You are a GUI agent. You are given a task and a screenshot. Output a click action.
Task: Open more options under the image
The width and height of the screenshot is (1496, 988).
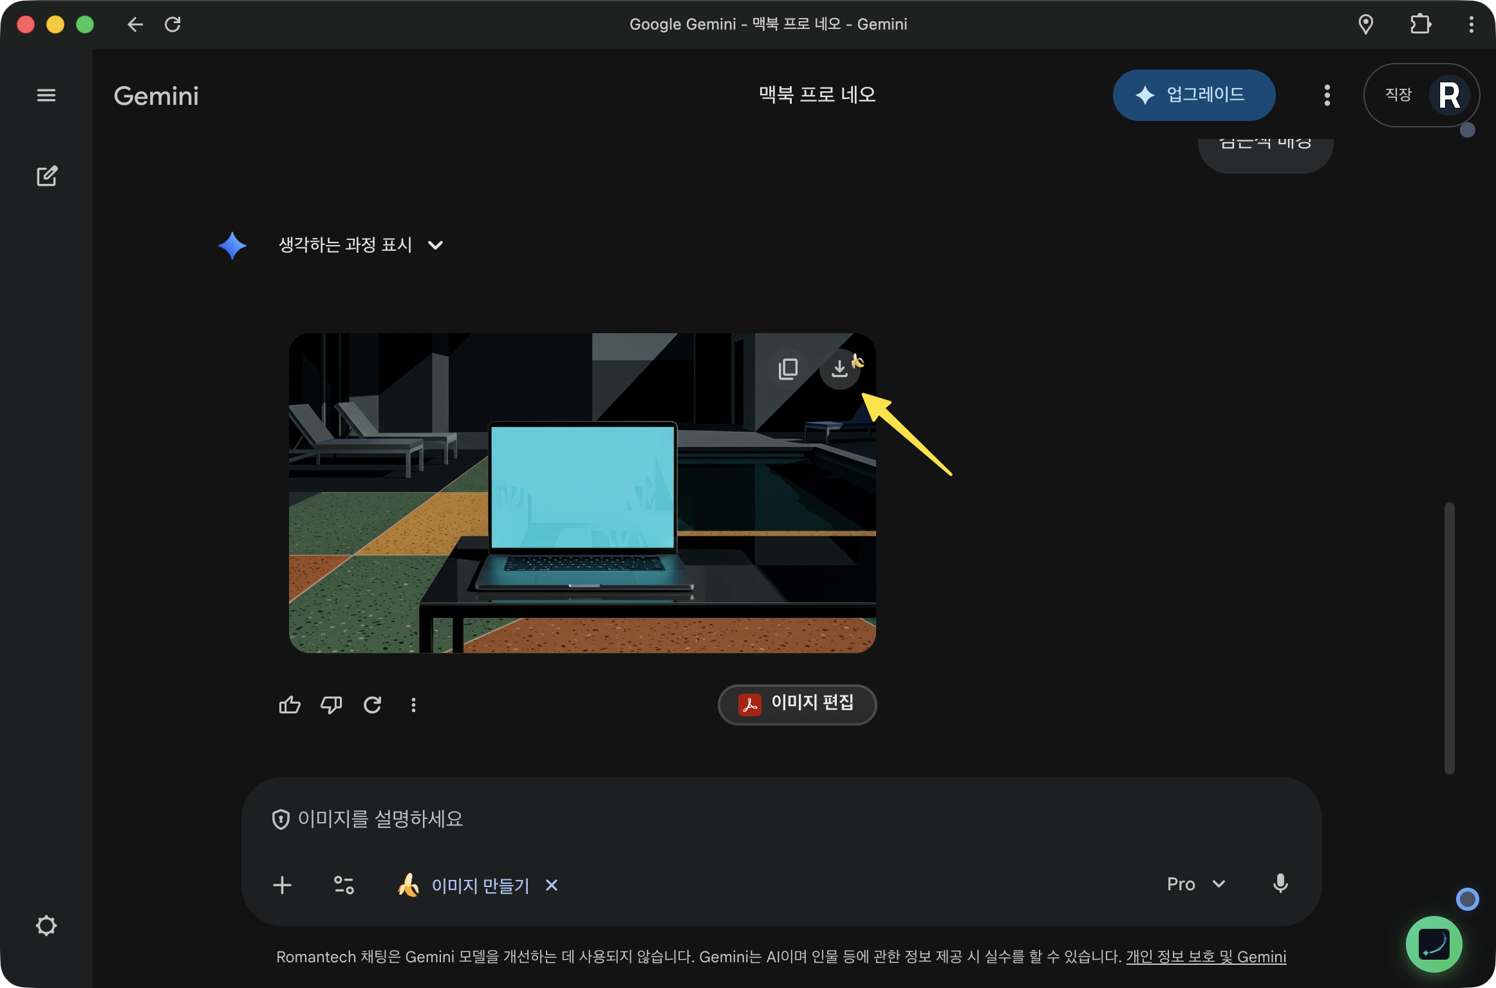(x=414, y=705)
